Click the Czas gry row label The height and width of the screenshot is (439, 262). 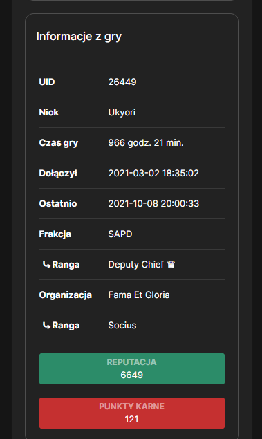59,143
